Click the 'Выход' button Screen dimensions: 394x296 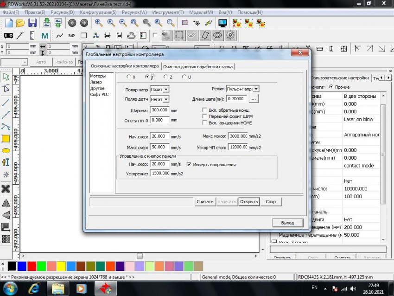point(287,223)
